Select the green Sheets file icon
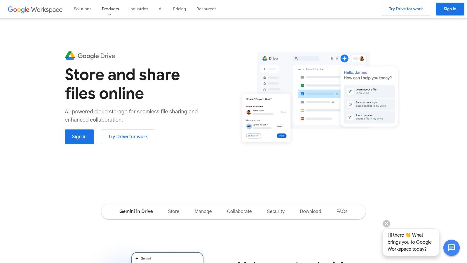The image size is (467, 263). coord(302,85)
